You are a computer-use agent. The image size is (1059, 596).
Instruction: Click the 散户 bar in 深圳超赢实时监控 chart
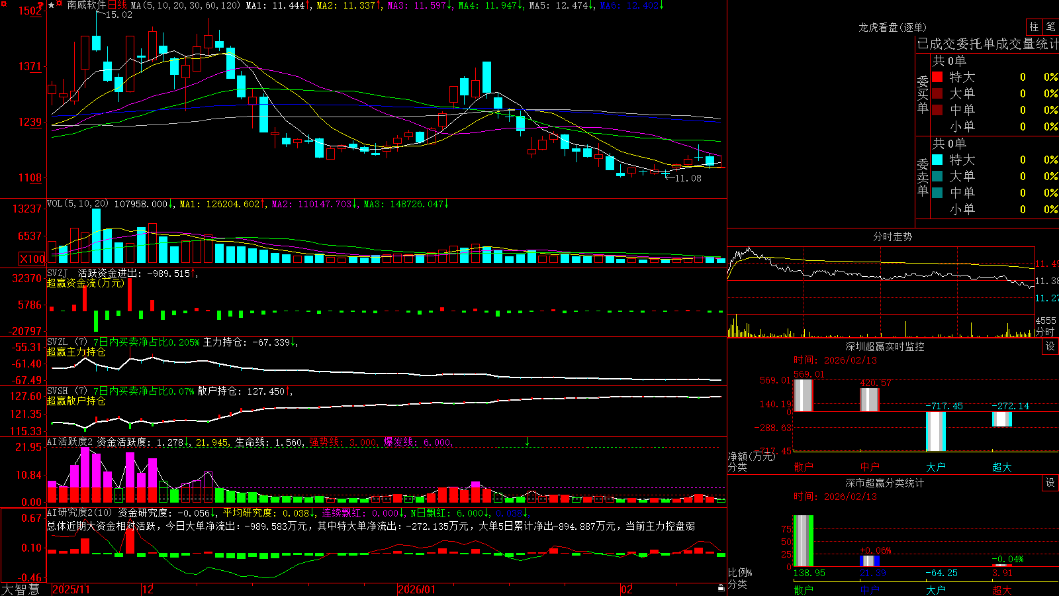[x=804, y=395]
